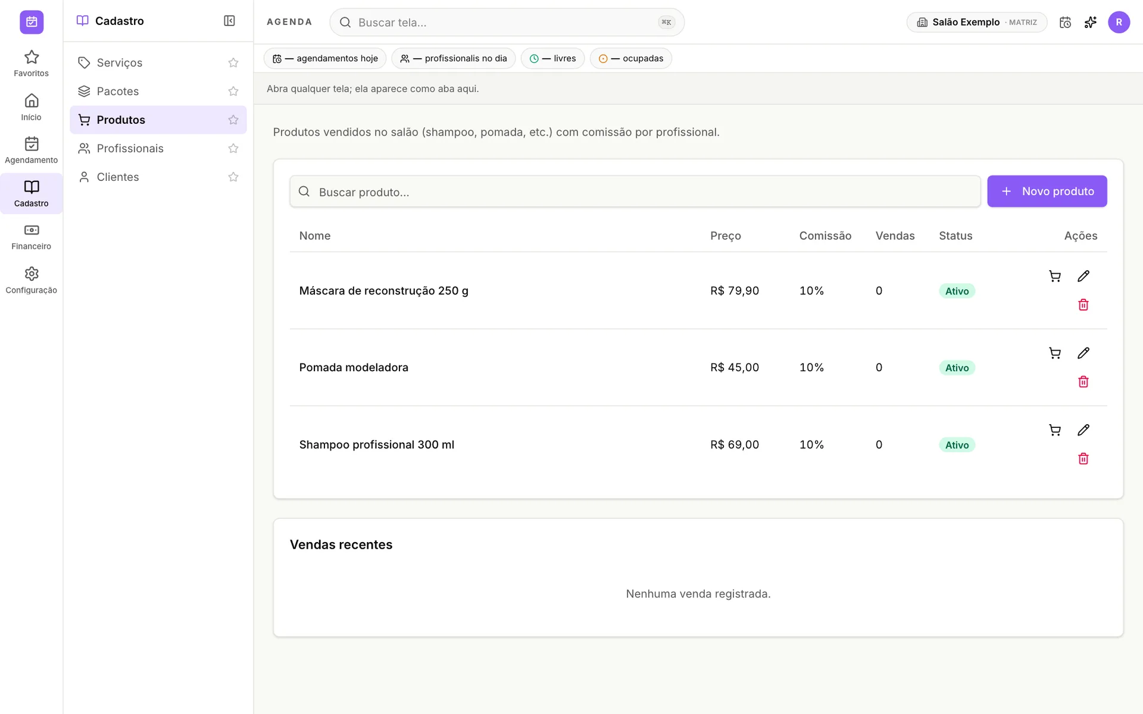The height and width of the screenshot is (714, 1143).
Task: Favorite Serviços with its star
Action: pos(233,62)
